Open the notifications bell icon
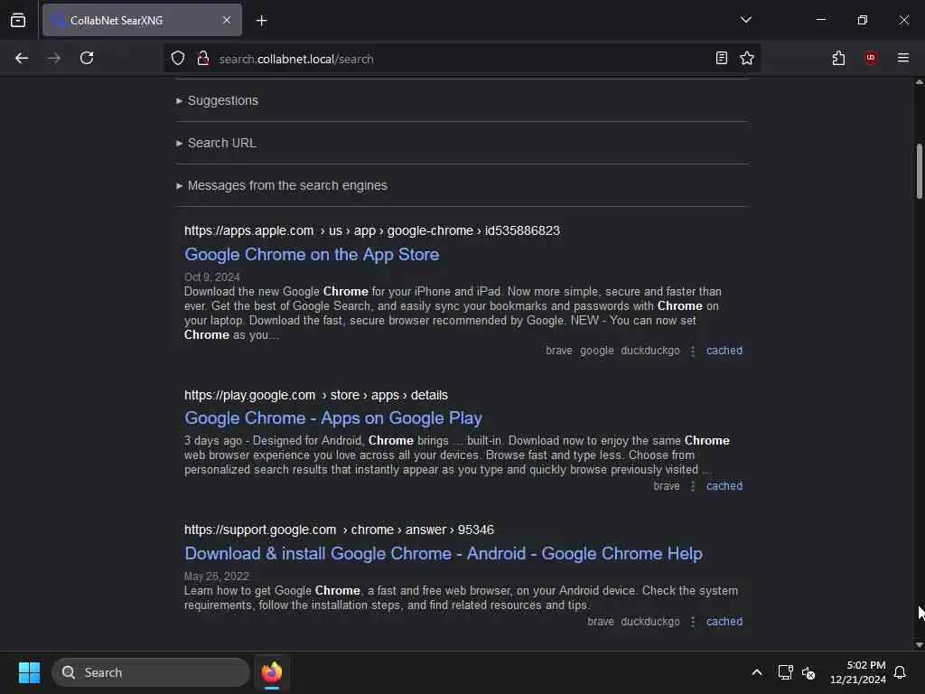925x694 pixels. 900,672
